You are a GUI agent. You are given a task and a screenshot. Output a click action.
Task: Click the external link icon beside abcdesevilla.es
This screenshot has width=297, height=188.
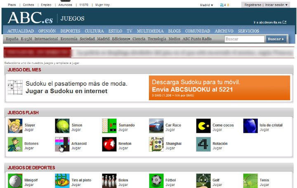[284, 22]
